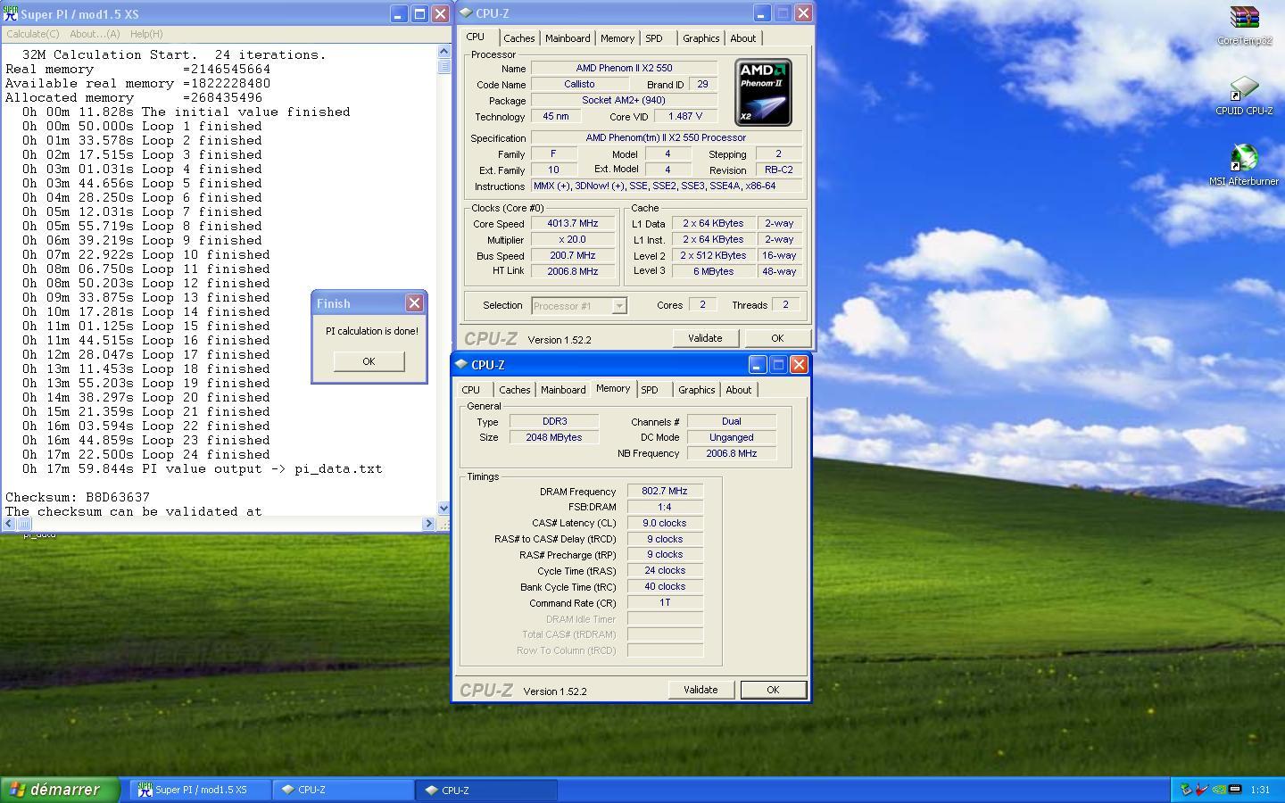Click the NB Frequency value 2006.8 MHz
1285x803 pixels.
tap(732, 453)
